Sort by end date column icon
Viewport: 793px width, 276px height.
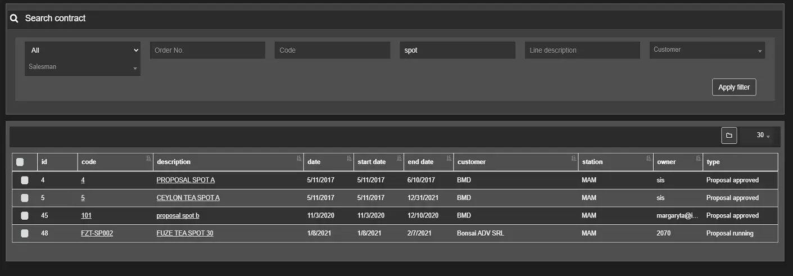point(449,159)
